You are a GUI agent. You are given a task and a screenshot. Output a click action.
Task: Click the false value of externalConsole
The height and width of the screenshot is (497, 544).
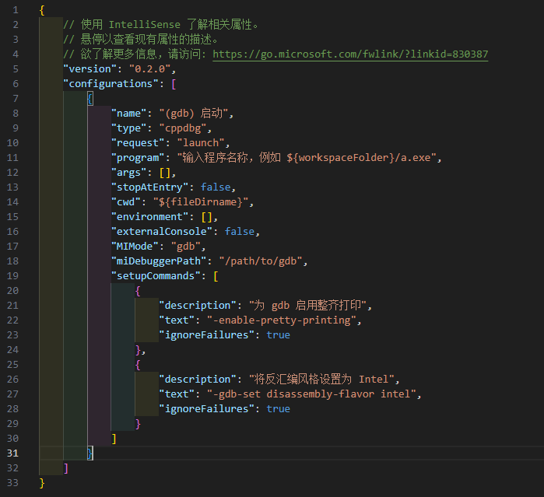click(240, 232)
